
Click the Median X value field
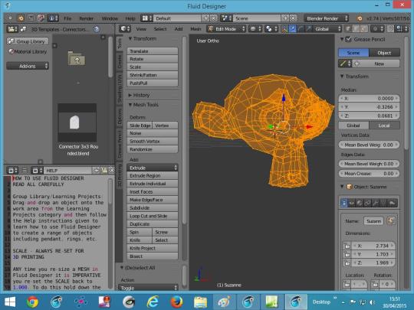tap(369, 99)
